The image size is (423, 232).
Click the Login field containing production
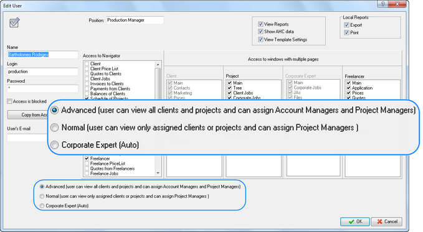coord(42,72)
